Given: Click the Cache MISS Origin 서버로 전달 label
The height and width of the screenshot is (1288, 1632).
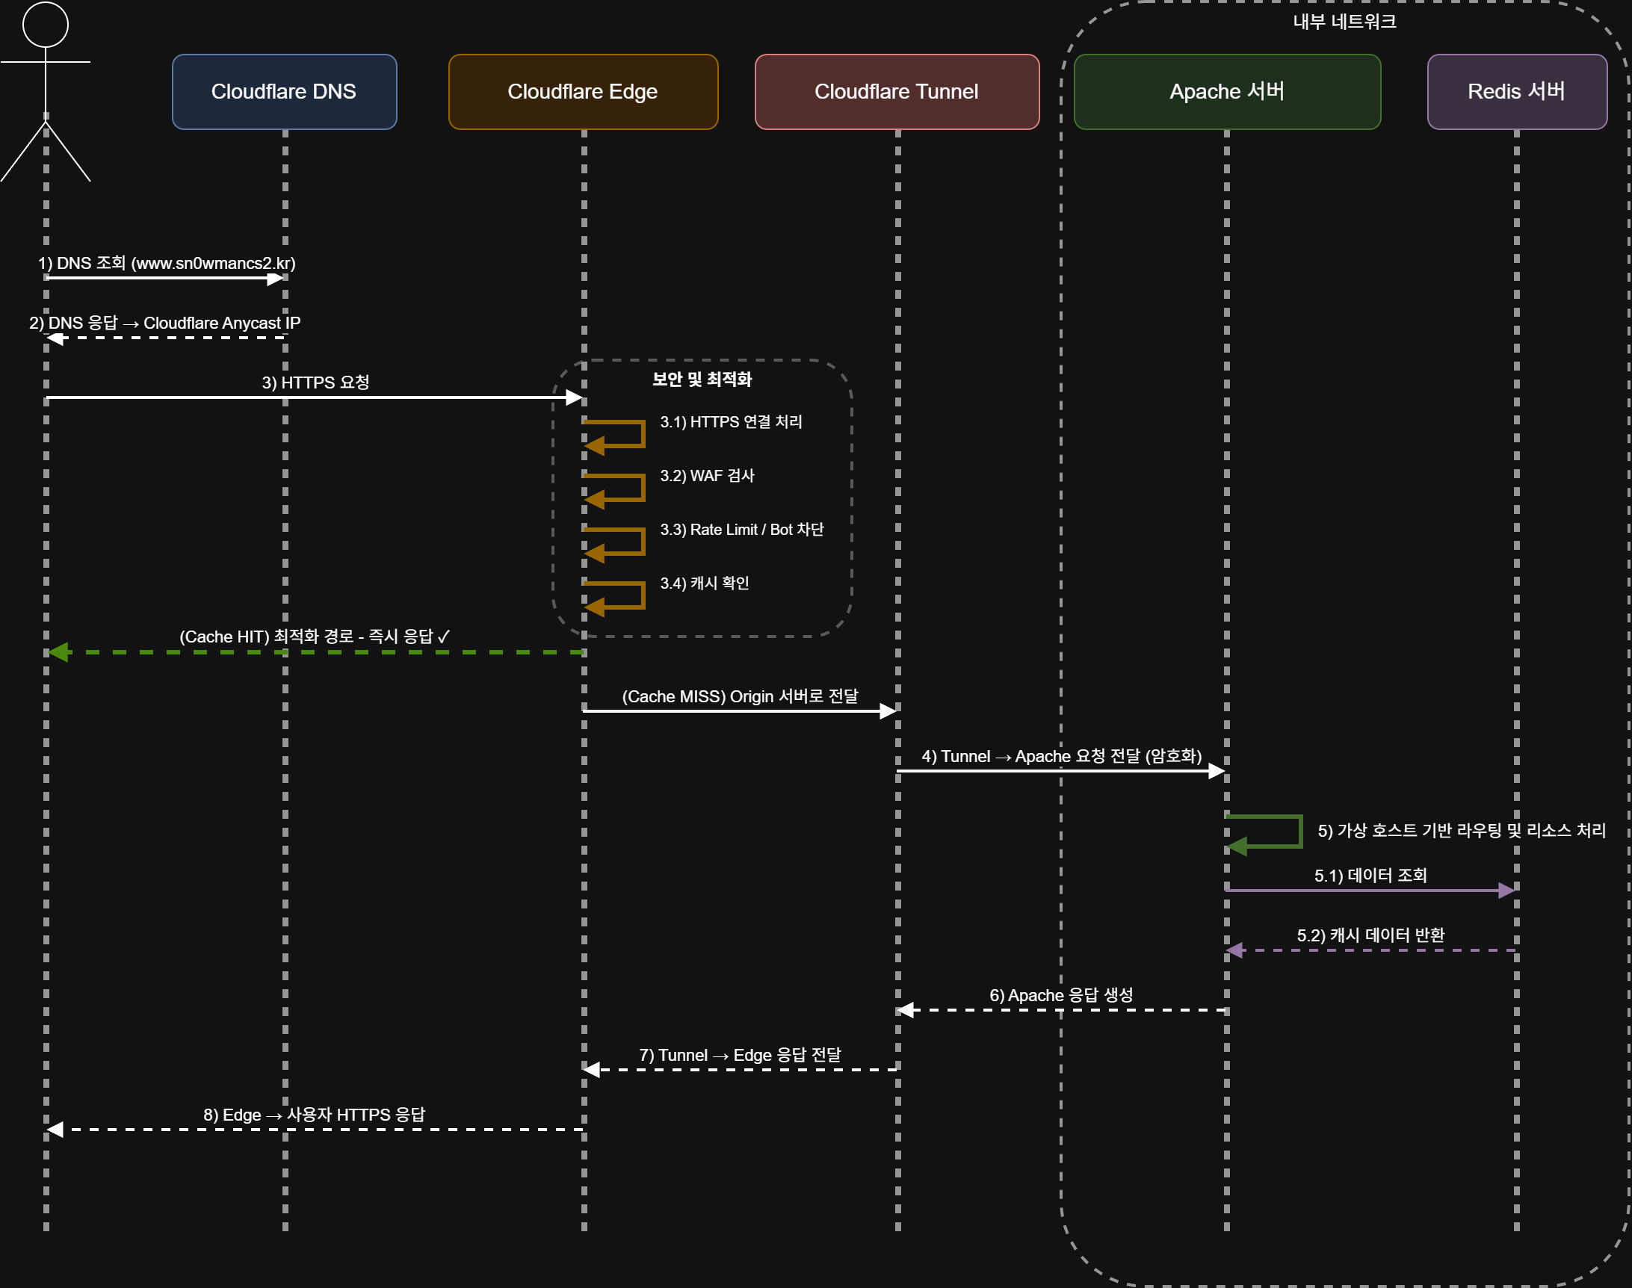Looking at the screenshot, I should (x=740, y=696).
